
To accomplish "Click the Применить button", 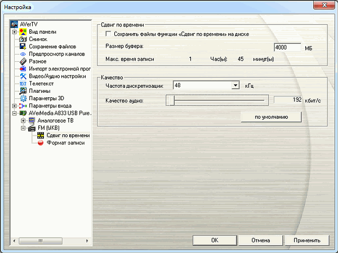I will click(x=307, y=240).
